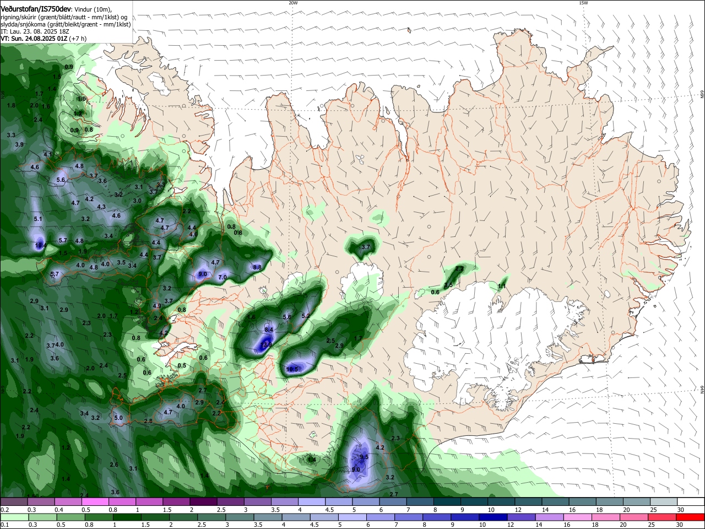Click the '5.2' precipitation value in dark green band
705x529 pixels.
pyautogui.click(x=306, y=316)
